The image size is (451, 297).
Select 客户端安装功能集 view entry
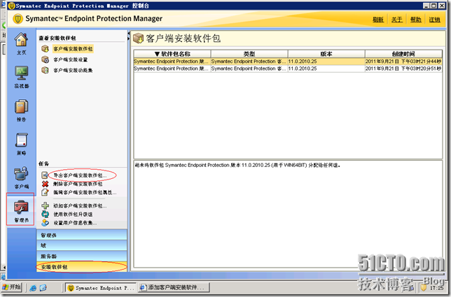pyautogui.click(x=73, y=71)
